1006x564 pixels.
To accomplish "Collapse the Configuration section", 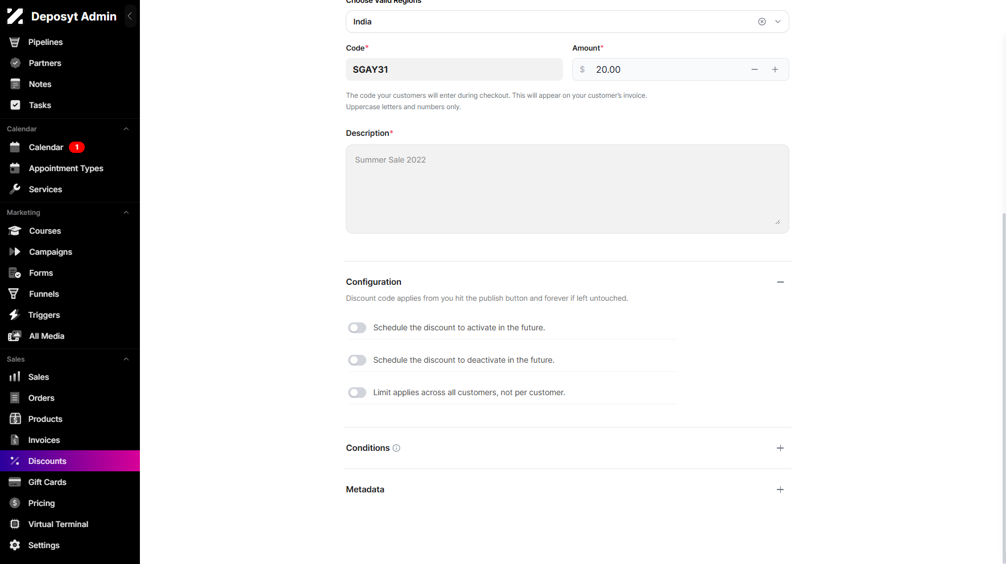I will point(780,282).
